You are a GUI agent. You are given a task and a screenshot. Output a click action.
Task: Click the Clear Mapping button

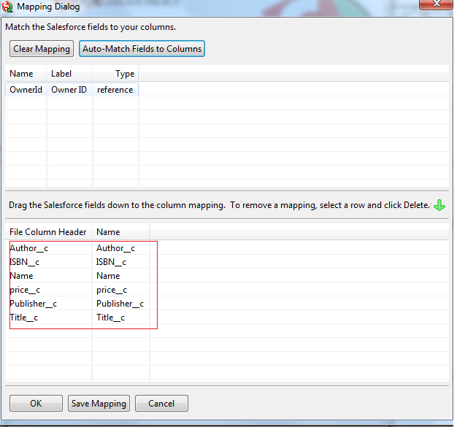click(42, 49)
